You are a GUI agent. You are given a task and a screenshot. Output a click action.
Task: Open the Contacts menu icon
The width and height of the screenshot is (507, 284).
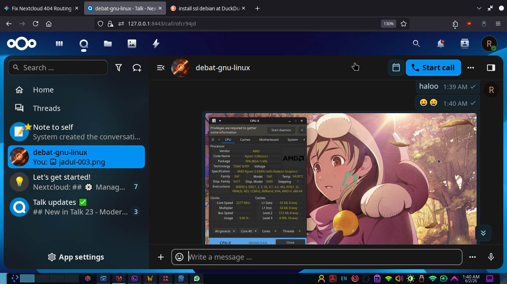coord(464,44)
